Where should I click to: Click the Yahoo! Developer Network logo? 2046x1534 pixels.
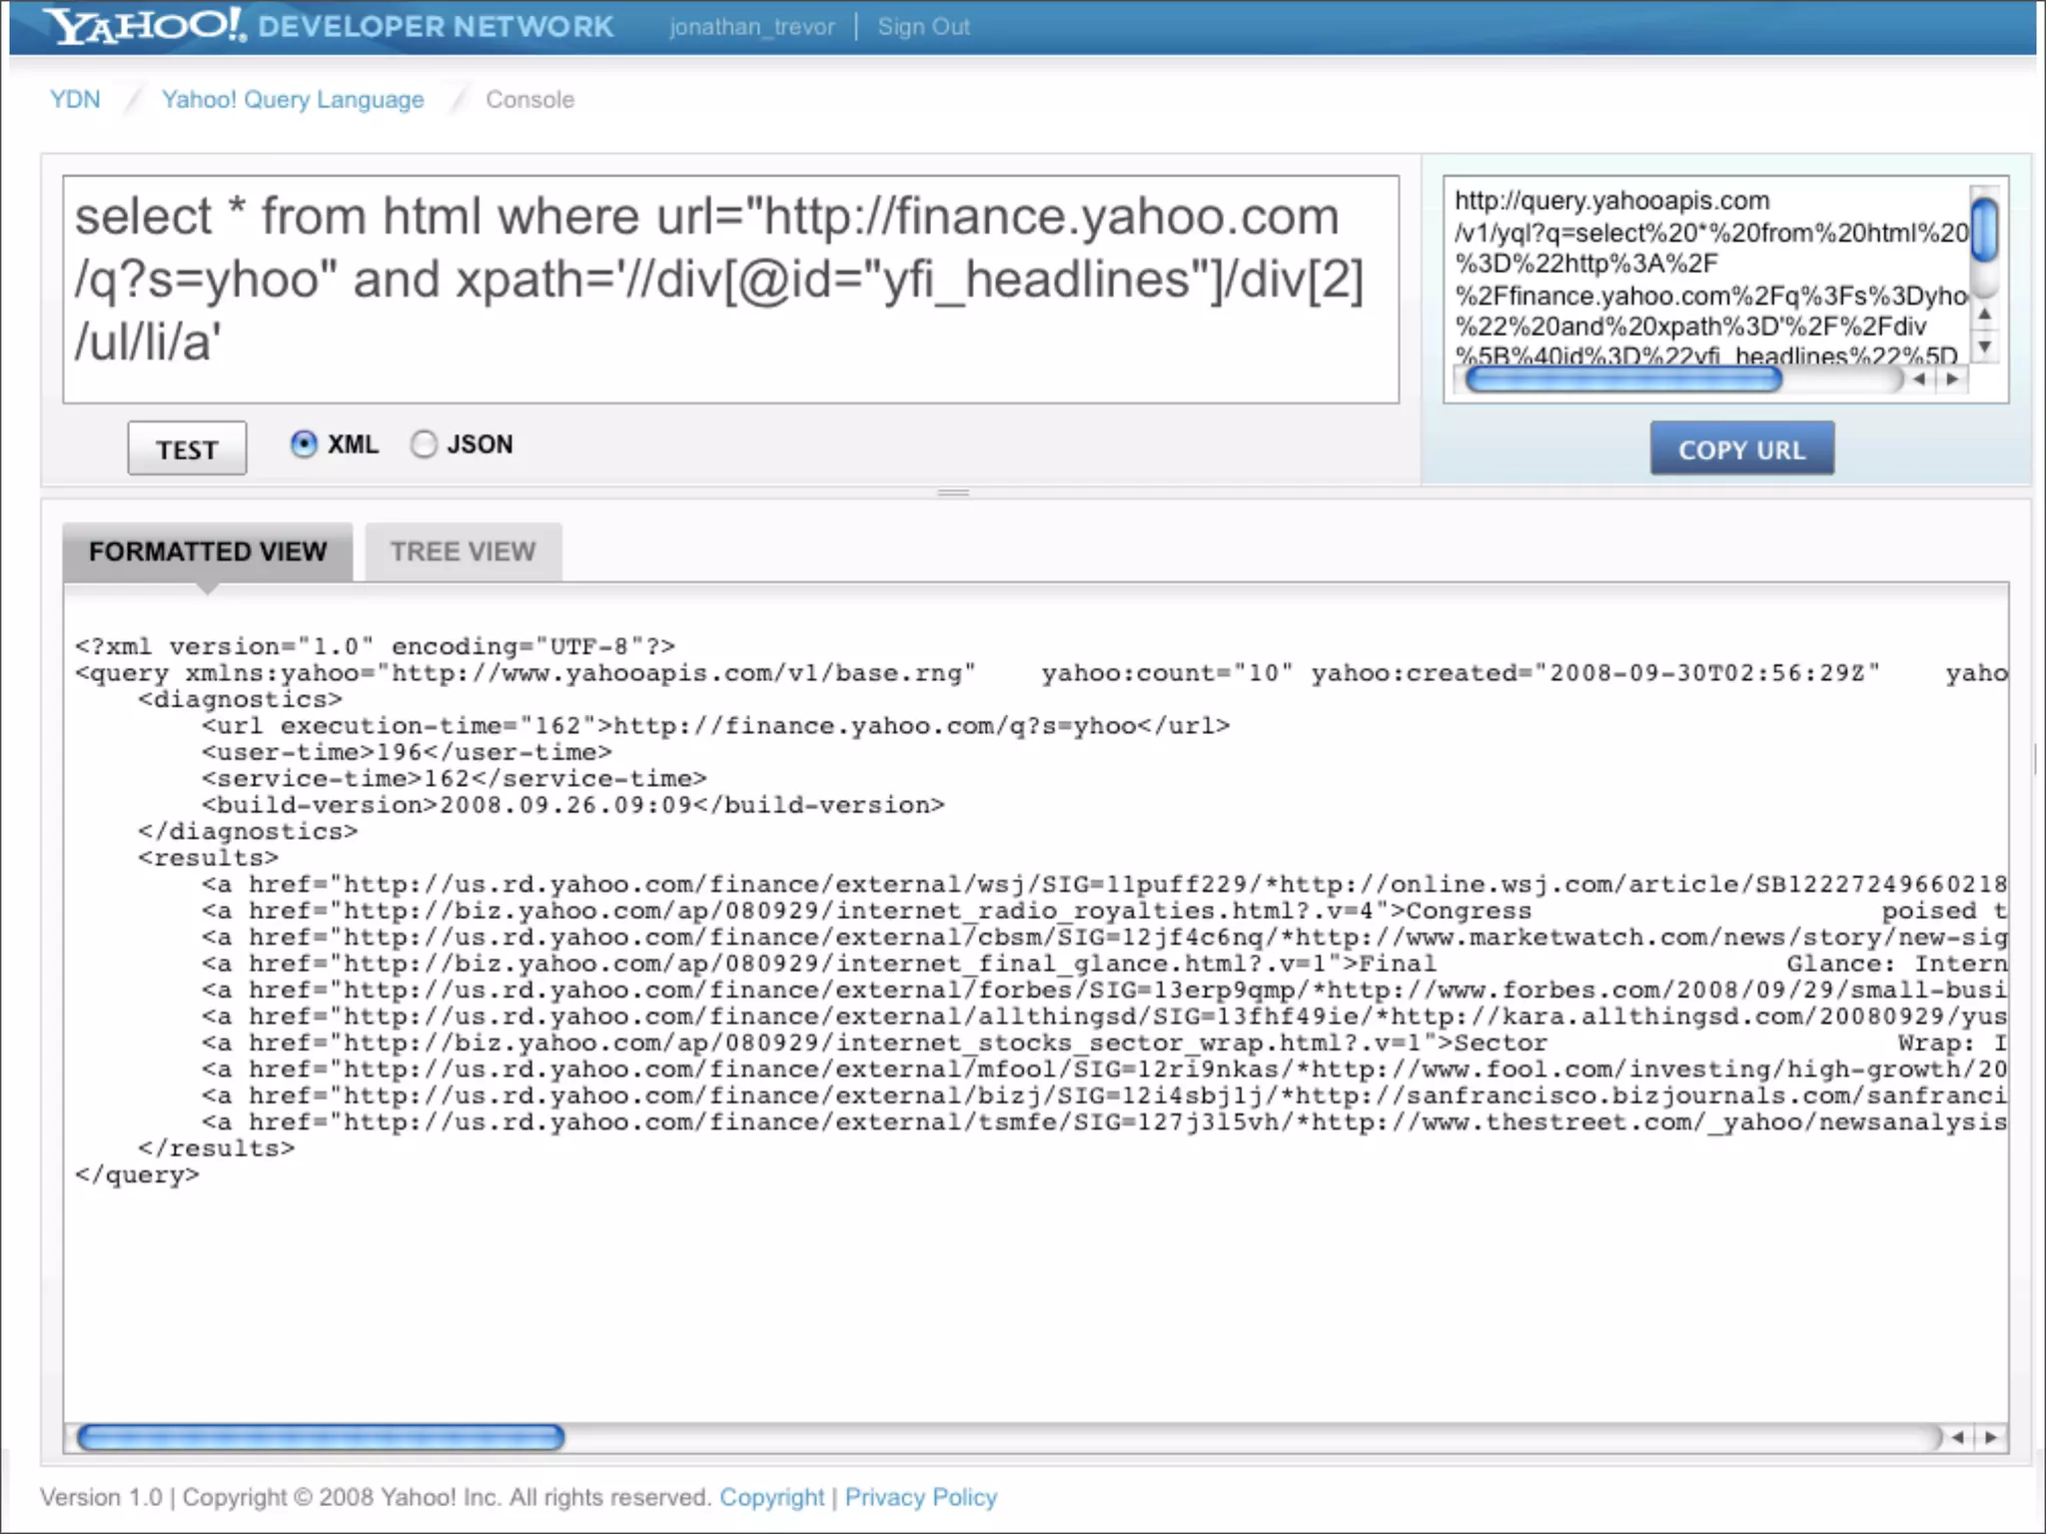click(330, 26)
